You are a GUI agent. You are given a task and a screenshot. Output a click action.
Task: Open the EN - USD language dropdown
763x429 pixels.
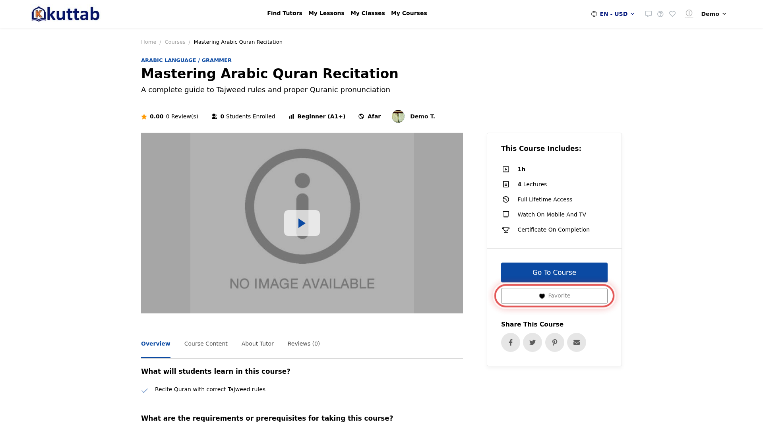pyautogui.click(x=613, y=14)
